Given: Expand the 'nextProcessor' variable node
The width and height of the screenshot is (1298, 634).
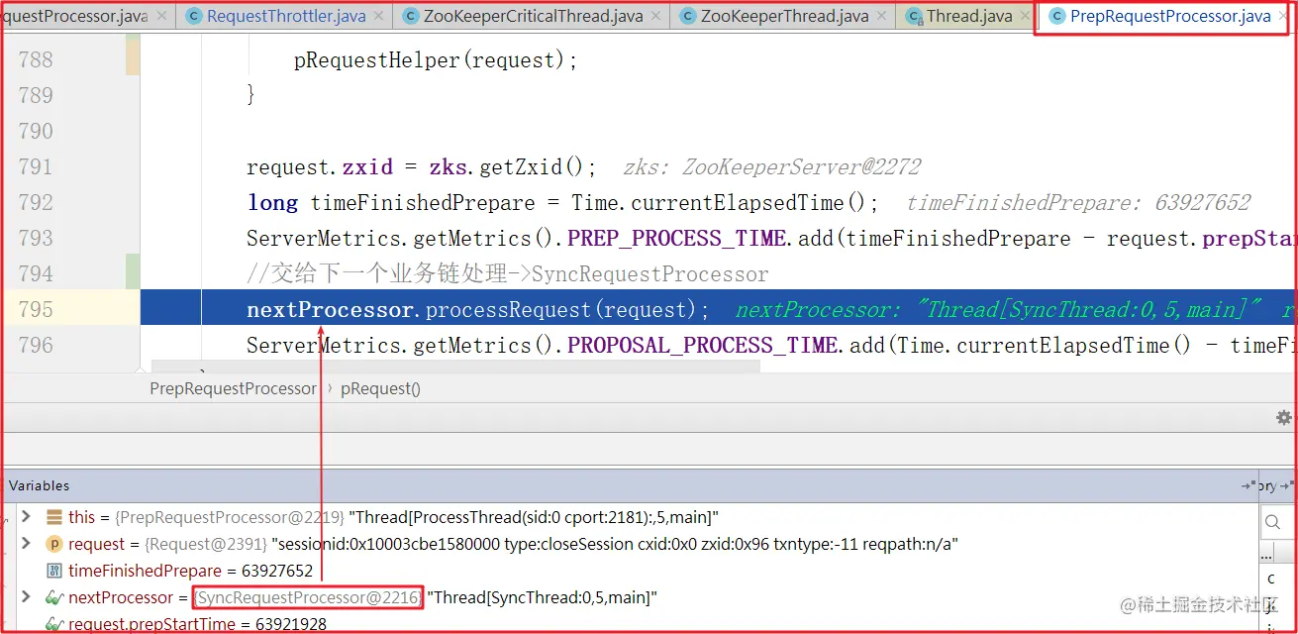Looking at the screenshot, I should click(27, 597).
